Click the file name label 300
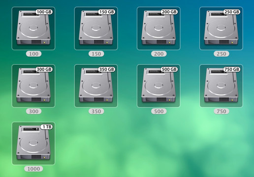 (x=33, y=111)
